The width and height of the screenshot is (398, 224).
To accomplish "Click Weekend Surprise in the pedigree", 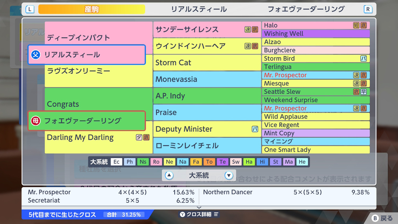I will [x=316, y=100].
